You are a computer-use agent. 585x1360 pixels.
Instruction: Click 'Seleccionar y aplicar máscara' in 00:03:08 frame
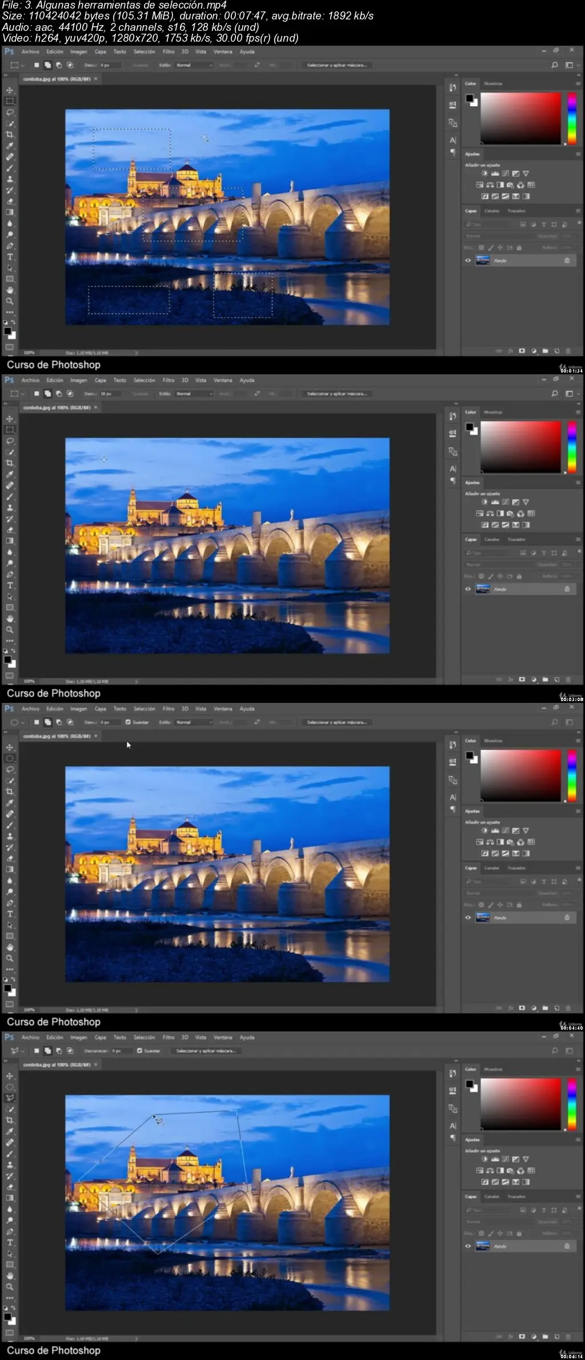coord(337,394)
